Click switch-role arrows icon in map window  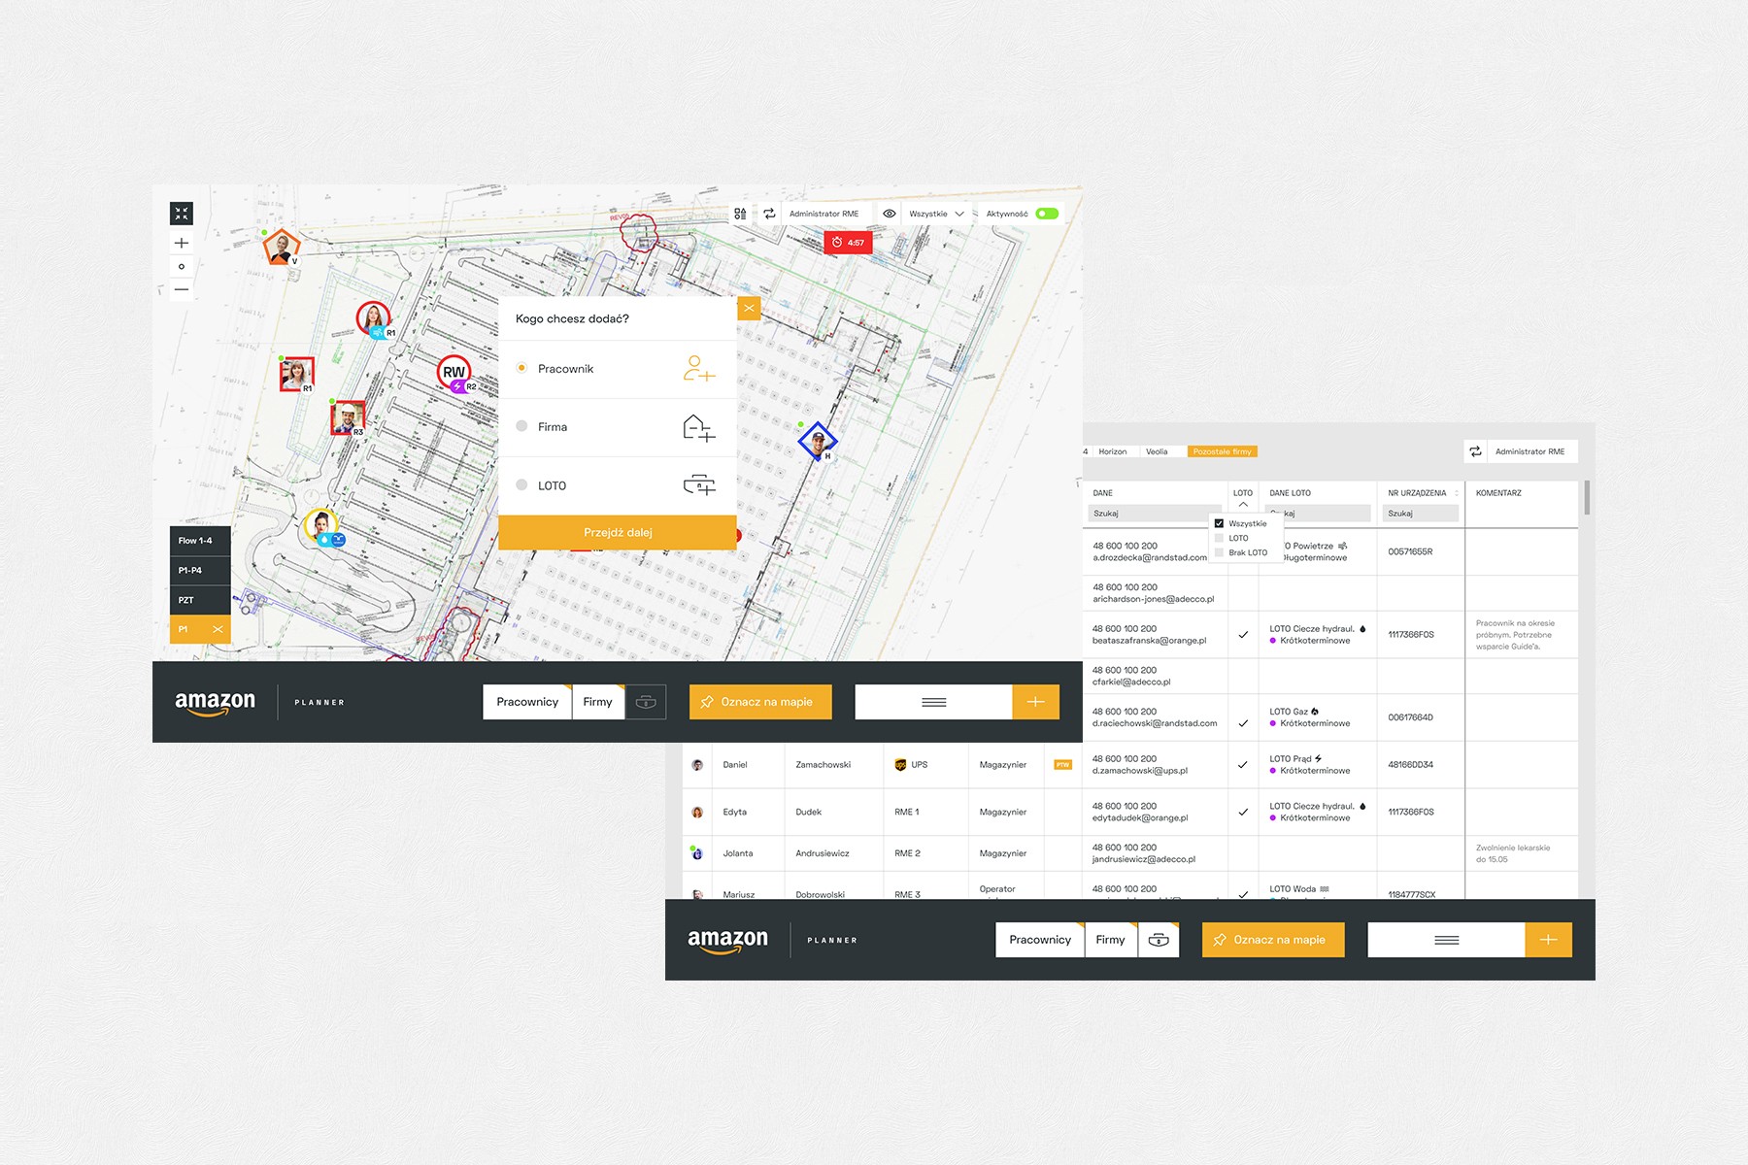point(769,214)
